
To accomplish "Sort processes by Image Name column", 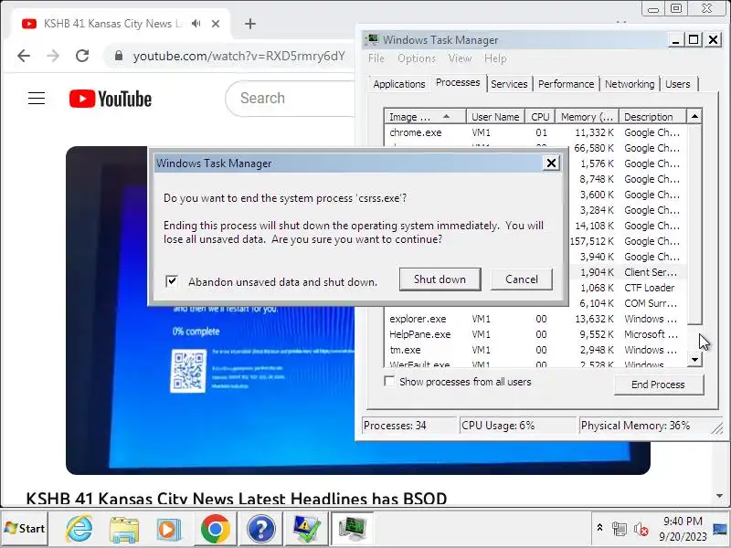I will tap(425, 117).
